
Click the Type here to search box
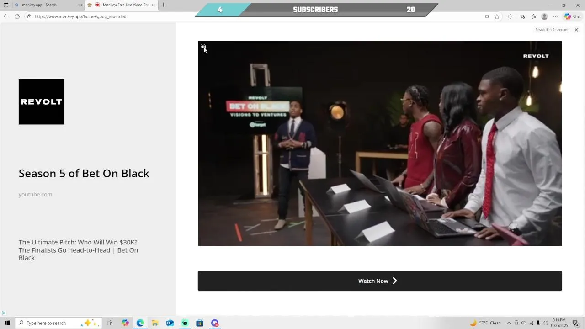click(58, 323)
